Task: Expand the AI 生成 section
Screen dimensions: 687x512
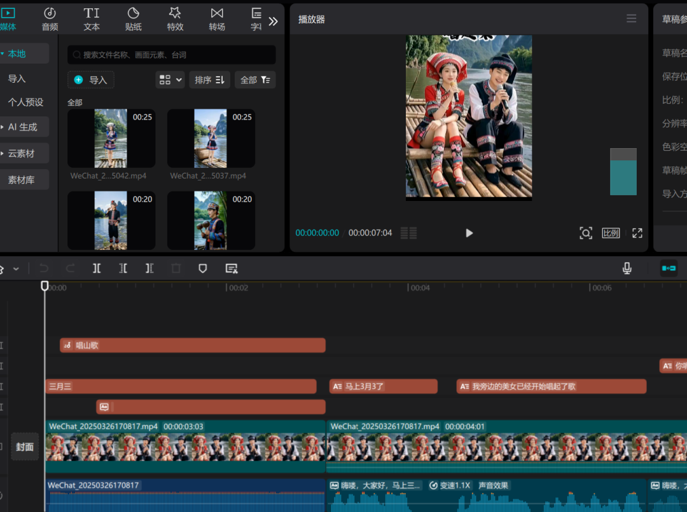Action: (x=24, y=127)
